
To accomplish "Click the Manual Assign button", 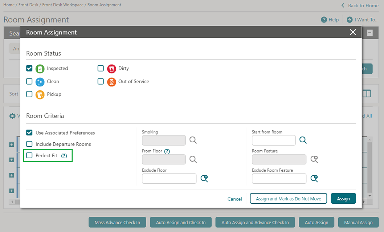I will pyautogui.click(x=358, y=222).
